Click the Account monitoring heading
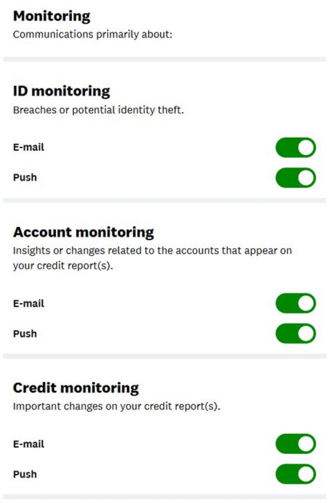Image resolution: width=328 pixels, height=503 pixels. [83, 232]
